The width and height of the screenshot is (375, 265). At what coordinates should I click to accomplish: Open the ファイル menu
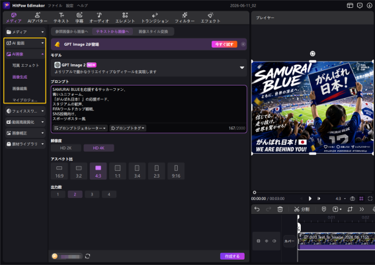(x=55, y=5)
